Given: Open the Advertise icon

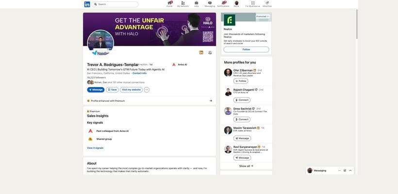Looking at the screenshot, I should point(267,4).
